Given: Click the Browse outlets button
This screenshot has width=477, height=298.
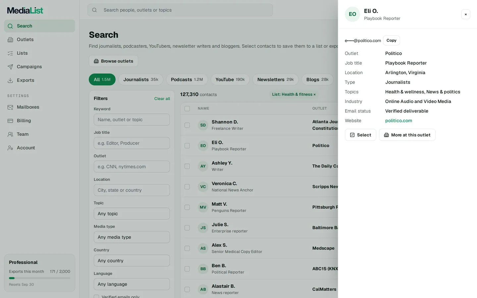Looking at the screenshot, I should coord(113,61).
